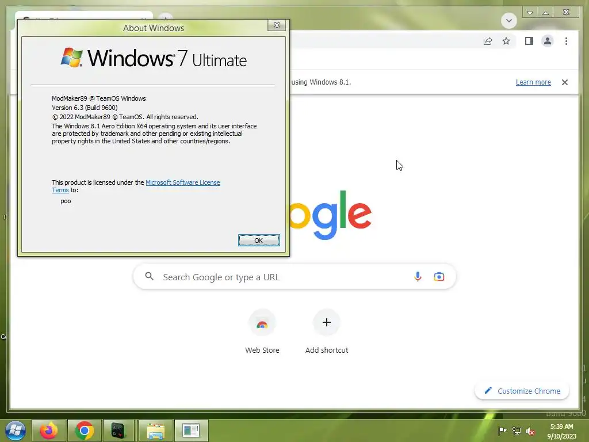Search by image camera icon
This screenshot has height=442, width=589.
[439, 277]
